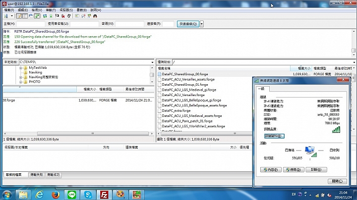Image resolution: width=357 pixels, height=200 pixels.
Task: Click the 使用者名稱(U) username field
Action: click(x=84, y=24)
